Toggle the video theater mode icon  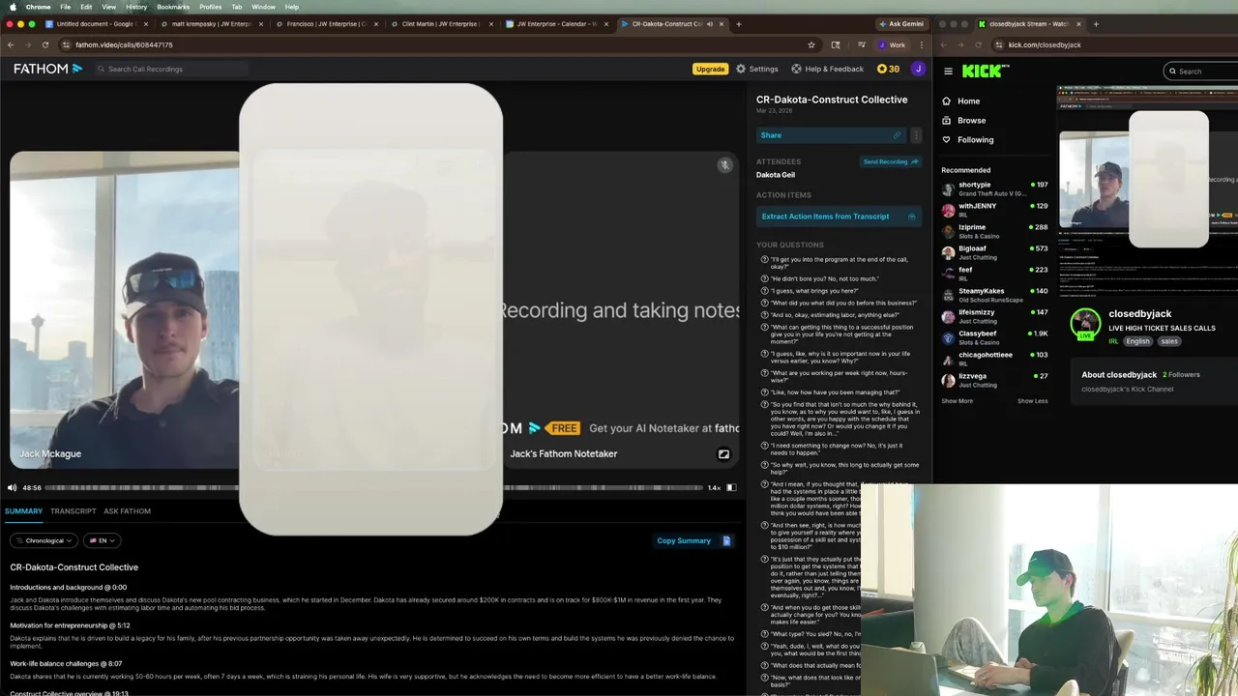tap(731, 487)
